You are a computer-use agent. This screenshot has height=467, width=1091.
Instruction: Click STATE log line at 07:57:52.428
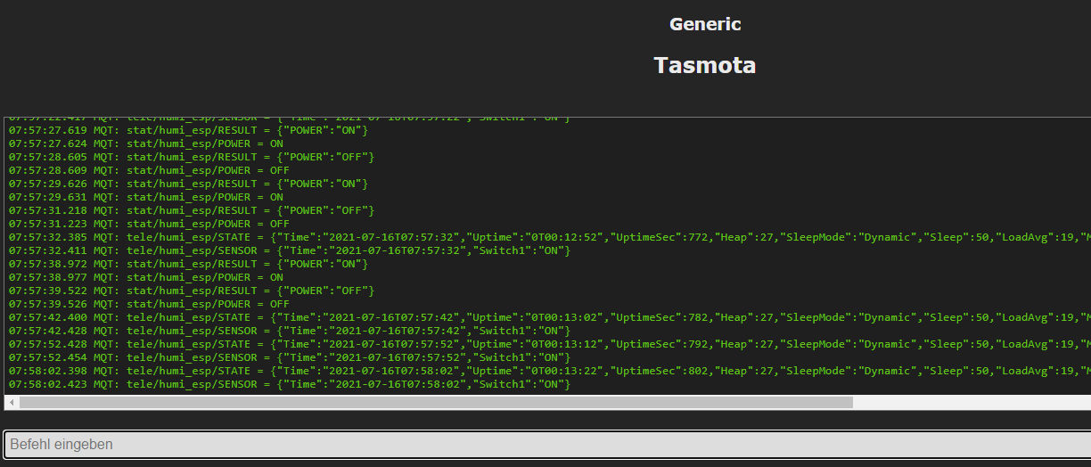(550, 344)
